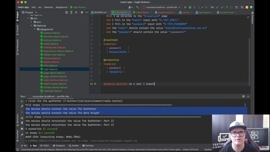Click the rerun green arrow in Run panel

pos(22,101)
